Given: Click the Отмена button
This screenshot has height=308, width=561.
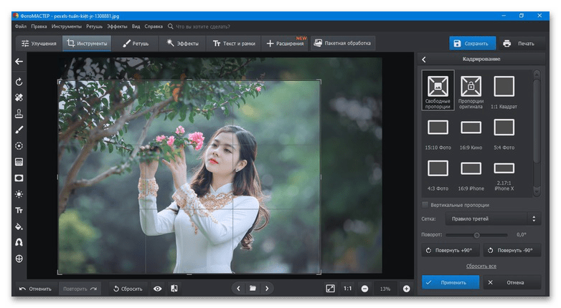Looking at the screenshot, I should pyautogui.click(x=511, y=282).
